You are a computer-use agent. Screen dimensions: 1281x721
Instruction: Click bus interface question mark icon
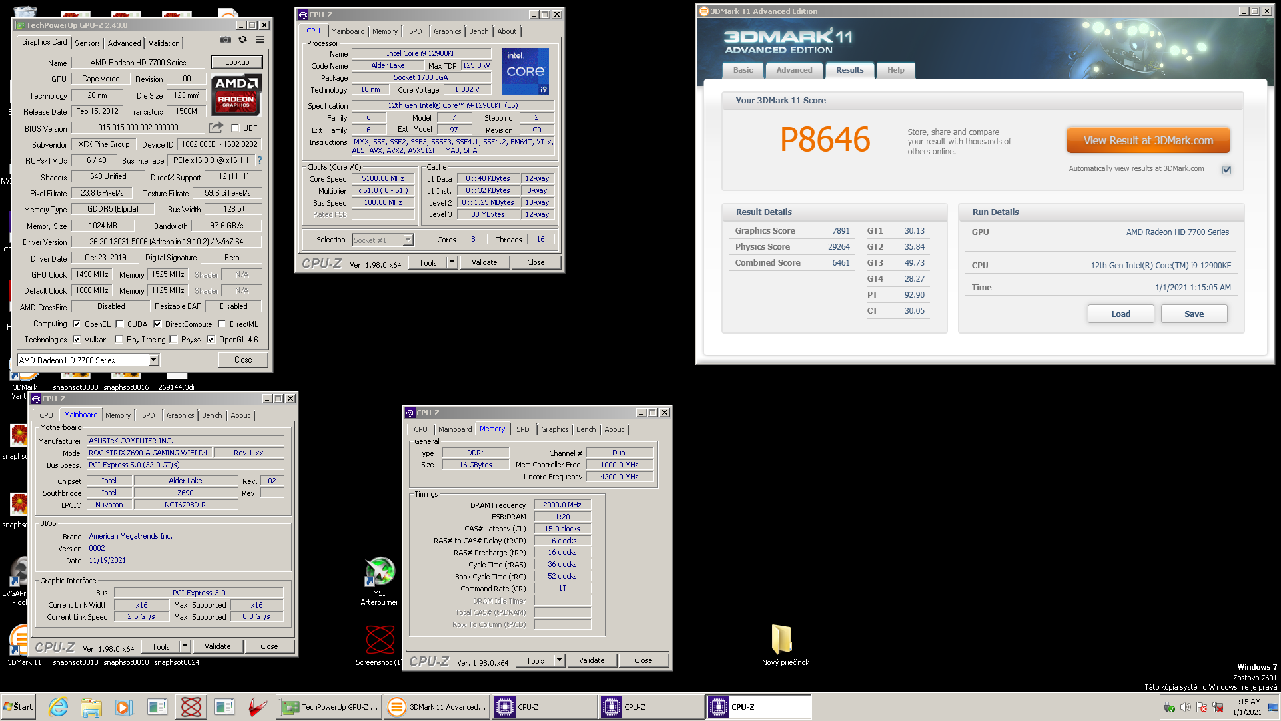click(x=260, y=160)
